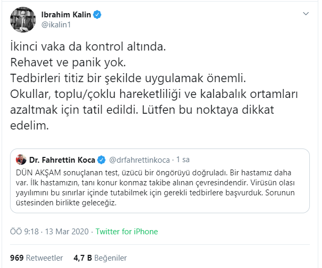
Task: Click the verified badge beside Ibrahim Kalin
Action: click(x=97, y=14)
